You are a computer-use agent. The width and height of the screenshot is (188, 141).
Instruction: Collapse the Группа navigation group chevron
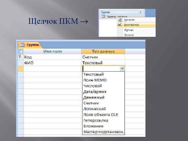pyautogui.click(x=140, y=12)
